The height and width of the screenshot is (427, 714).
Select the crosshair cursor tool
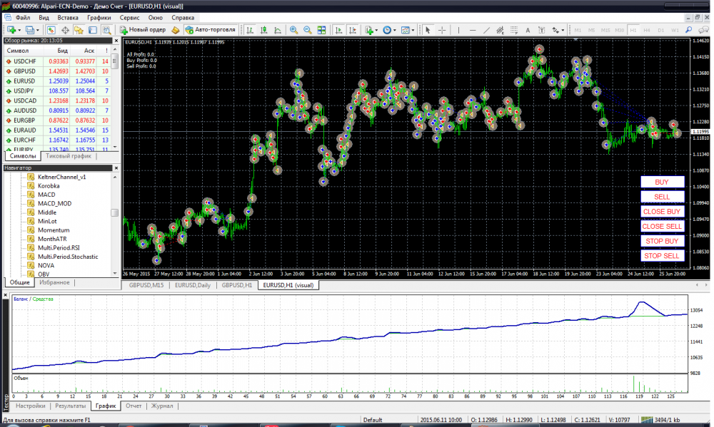tap(442, 30)
